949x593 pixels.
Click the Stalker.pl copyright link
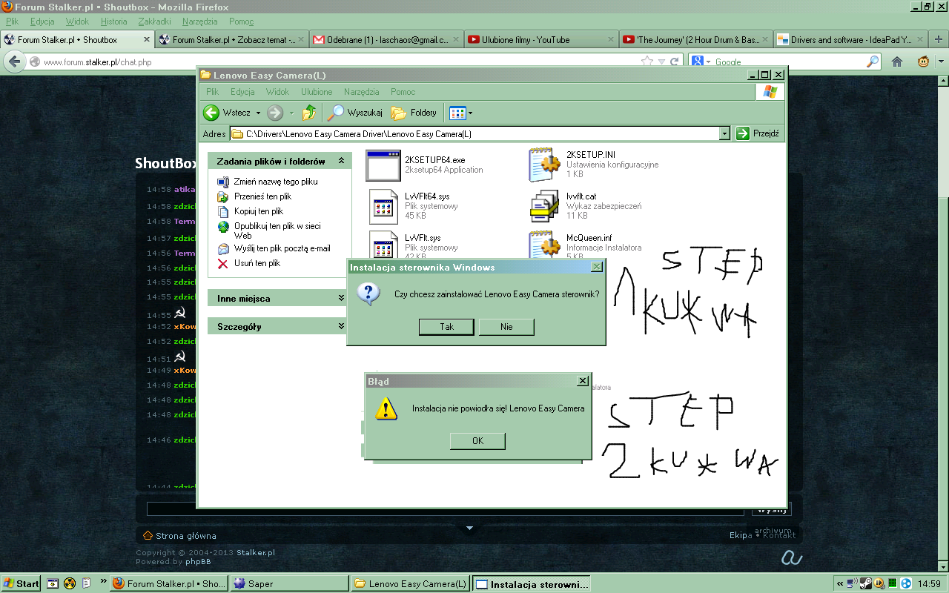(256, 552)
